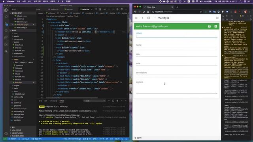The width and height of the screenshot is (253, 142).
Task: Focus the category text field
Action: pyautogui.click(x=177, y=36)
